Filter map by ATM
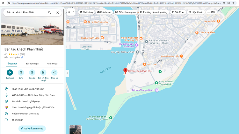Viewport: 239px width, 134px height. tap(211, 12)
